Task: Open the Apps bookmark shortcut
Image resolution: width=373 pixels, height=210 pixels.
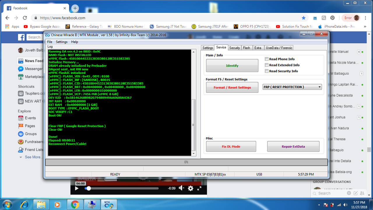Action: pyautogui.click(x=12, y=27)
